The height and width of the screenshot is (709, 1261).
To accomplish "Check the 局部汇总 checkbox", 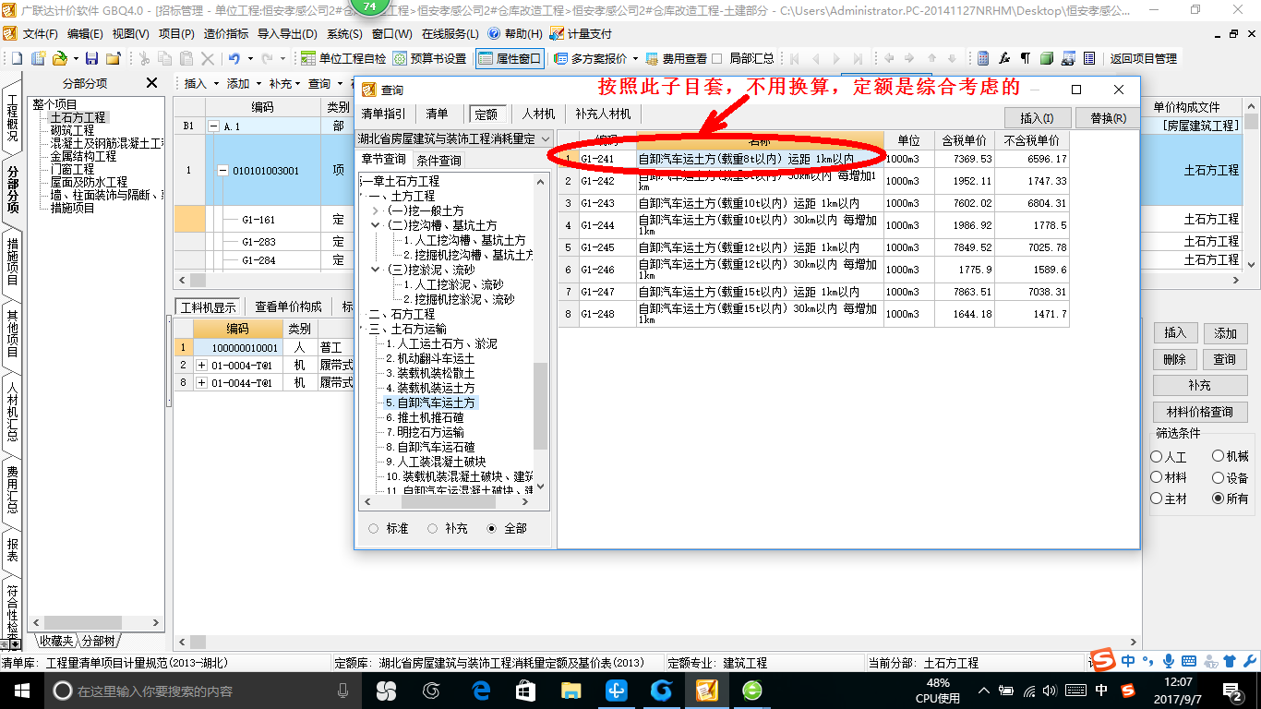I will tap(717, 58).
